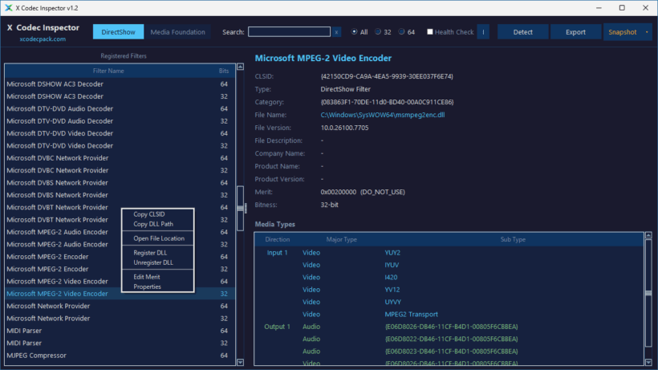Screen dimensions: 658x370
Task: Click the YUY2 sub type row
Action: [x=449, y=253]
